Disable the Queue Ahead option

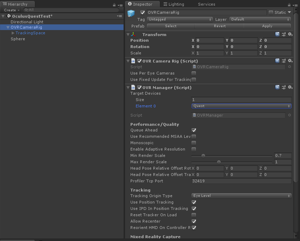click(x=194, y=130)
